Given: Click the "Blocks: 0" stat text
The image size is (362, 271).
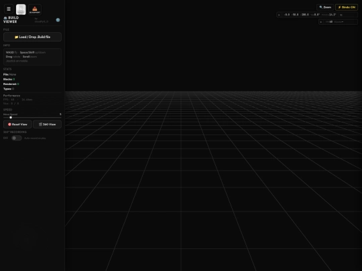Looking at the screenshot, I should (x=9, y=79).
